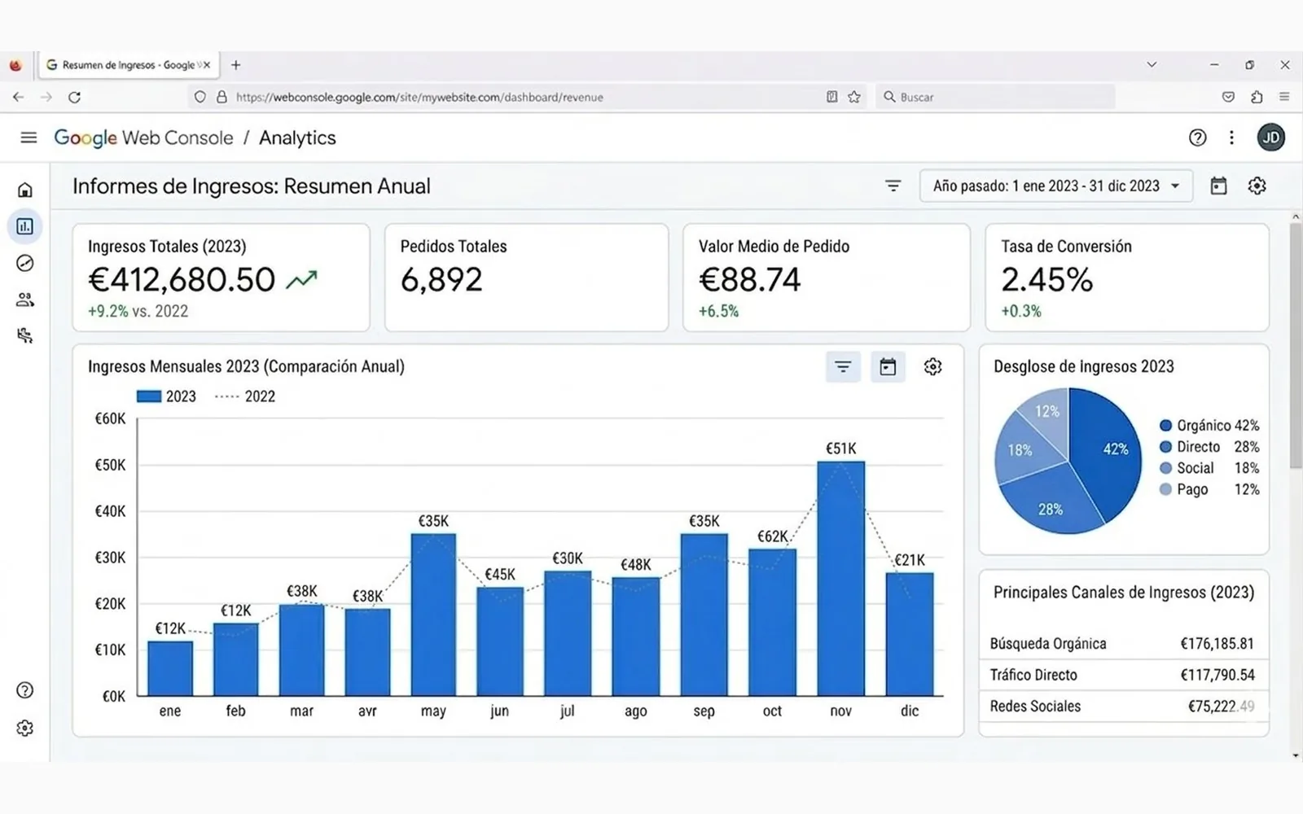
Task: Open calendar icon next to date range
Action: point(1218,186)
